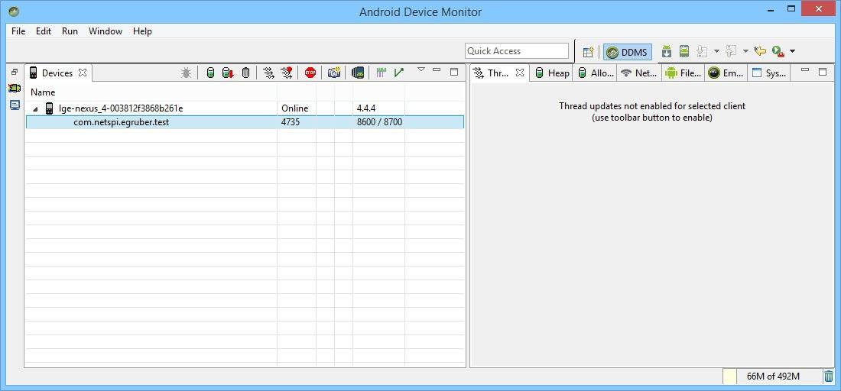Image resolution: width=841 pixels, height=391 pixels.
Task: Click the Update Heap icon in Devices toolbar
Action: [210, 73]
